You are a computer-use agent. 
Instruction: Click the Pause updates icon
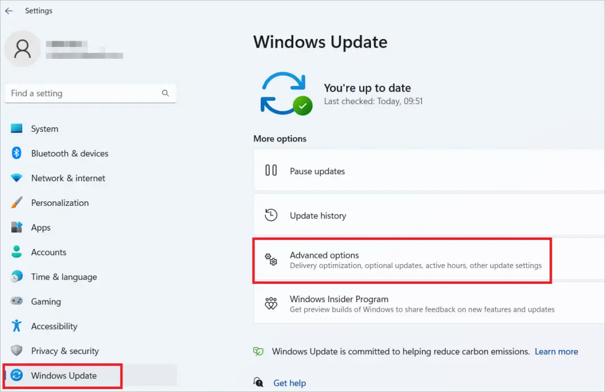(x=271, y=171)
